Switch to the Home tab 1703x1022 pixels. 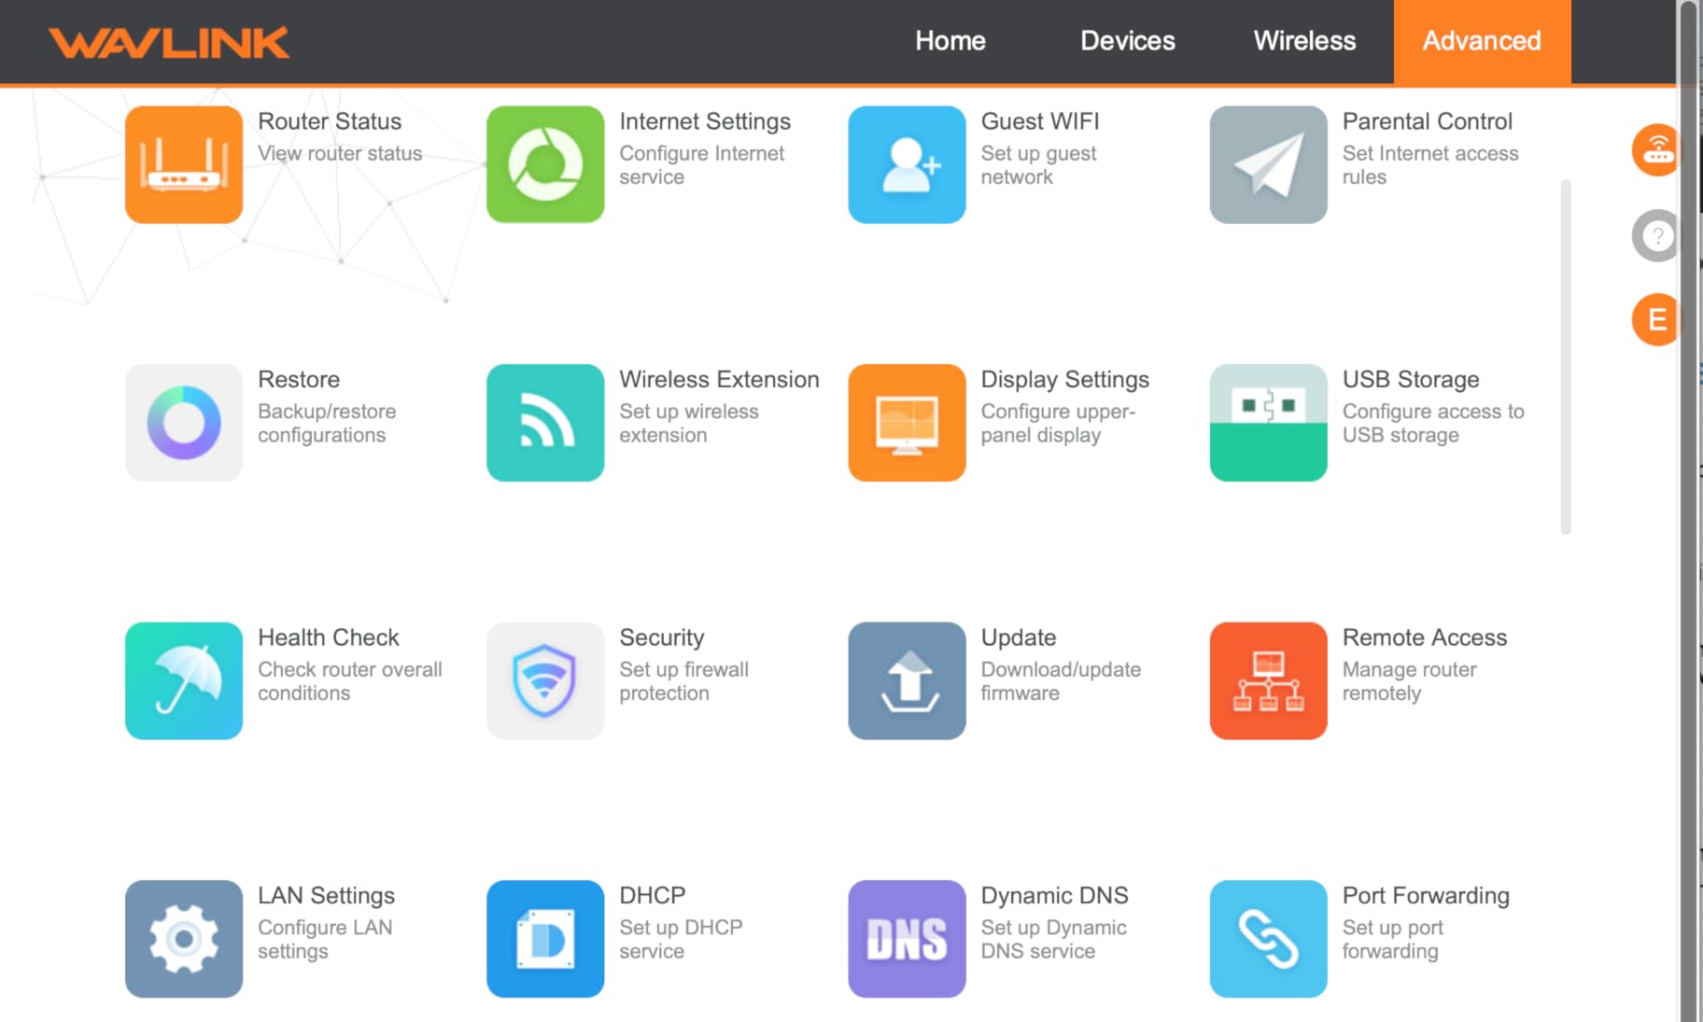950,41
